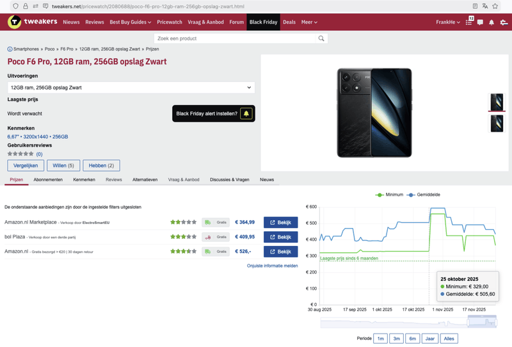Select the second phone thumbnail image

coord(497,123)
